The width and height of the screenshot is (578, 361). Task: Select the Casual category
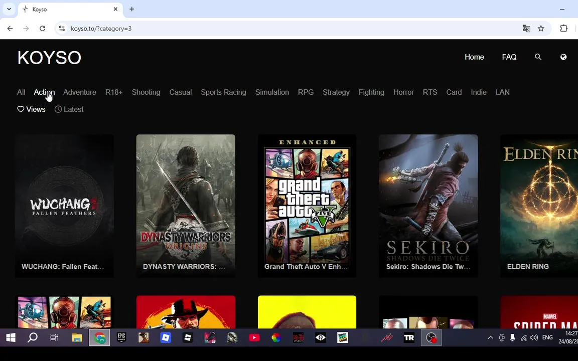[181, 92]
